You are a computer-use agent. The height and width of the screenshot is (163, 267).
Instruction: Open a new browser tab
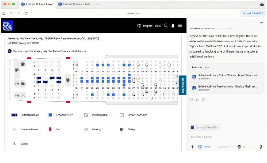[x=98, y=4]
